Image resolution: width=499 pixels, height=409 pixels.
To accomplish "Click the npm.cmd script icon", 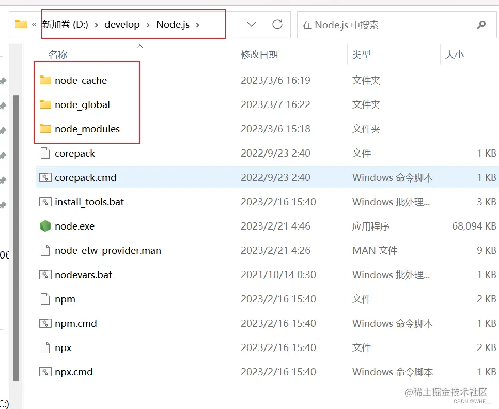I will coord(45,323).
